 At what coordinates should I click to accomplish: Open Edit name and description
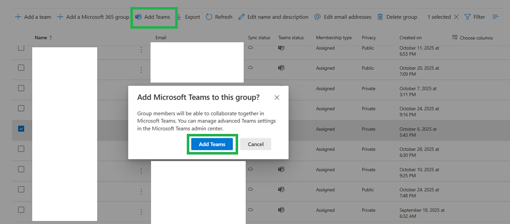(x=273, y=17)
